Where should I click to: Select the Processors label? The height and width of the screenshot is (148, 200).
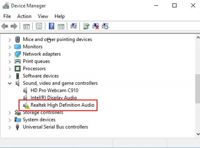click(x=34, y=68)
